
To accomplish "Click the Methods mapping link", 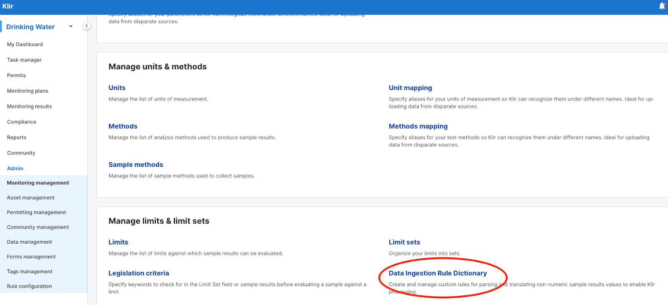I will 418,126.
